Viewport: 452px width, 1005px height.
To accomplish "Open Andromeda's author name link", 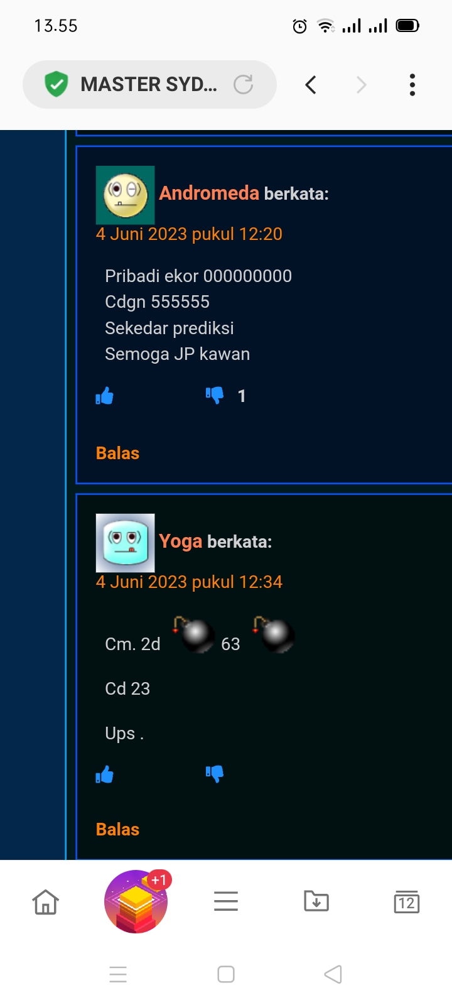I will coord(209,193).
